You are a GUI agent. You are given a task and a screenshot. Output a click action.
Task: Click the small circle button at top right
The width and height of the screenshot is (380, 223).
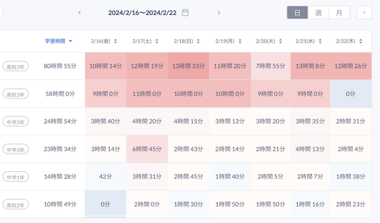pos(364,12)
